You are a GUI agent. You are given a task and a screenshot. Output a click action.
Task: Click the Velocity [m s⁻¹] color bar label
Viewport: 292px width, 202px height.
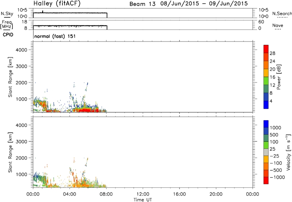(288, 152)
